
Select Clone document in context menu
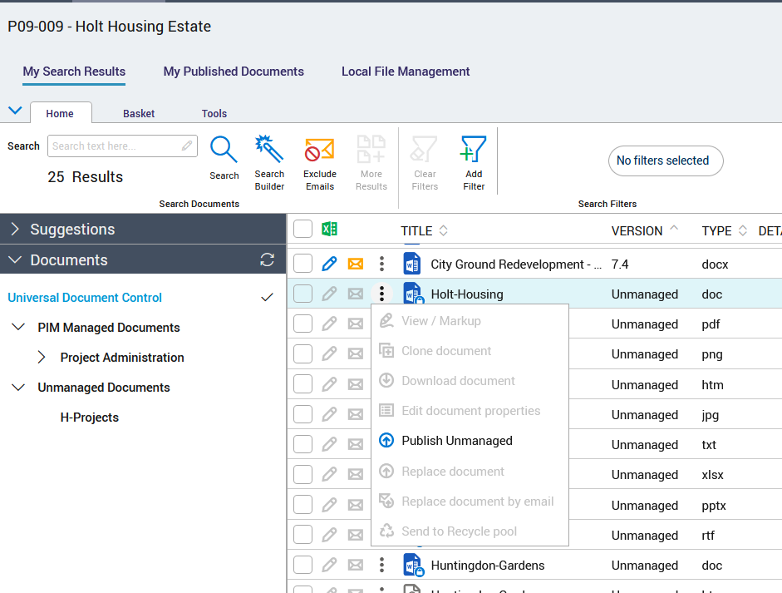pos(470,351)
